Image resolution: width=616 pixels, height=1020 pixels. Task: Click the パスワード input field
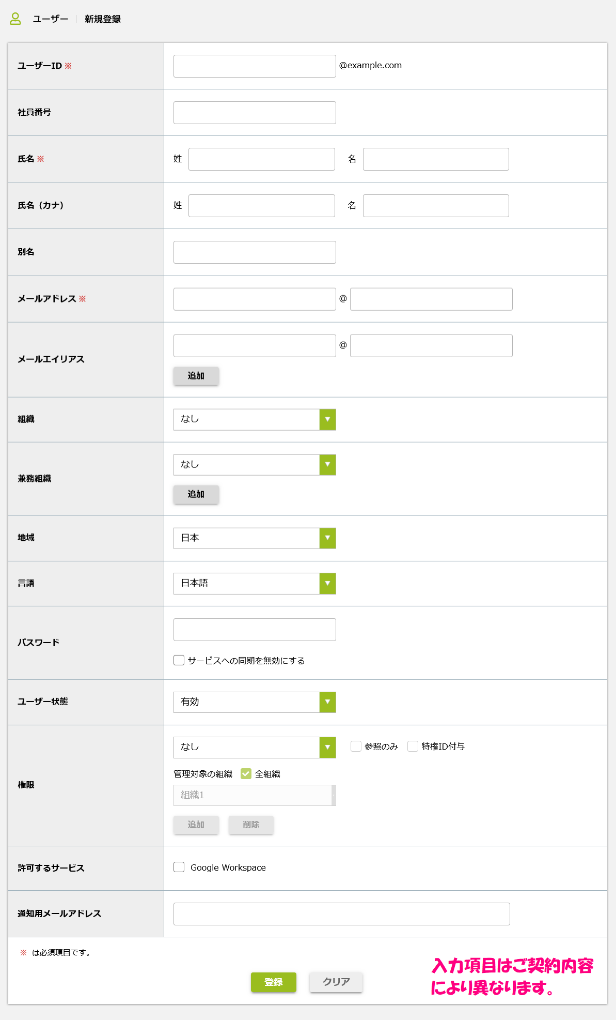[x=255, y=630]
